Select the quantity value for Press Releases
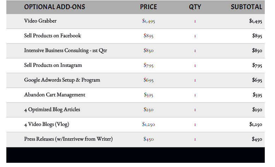 [195, 140]
